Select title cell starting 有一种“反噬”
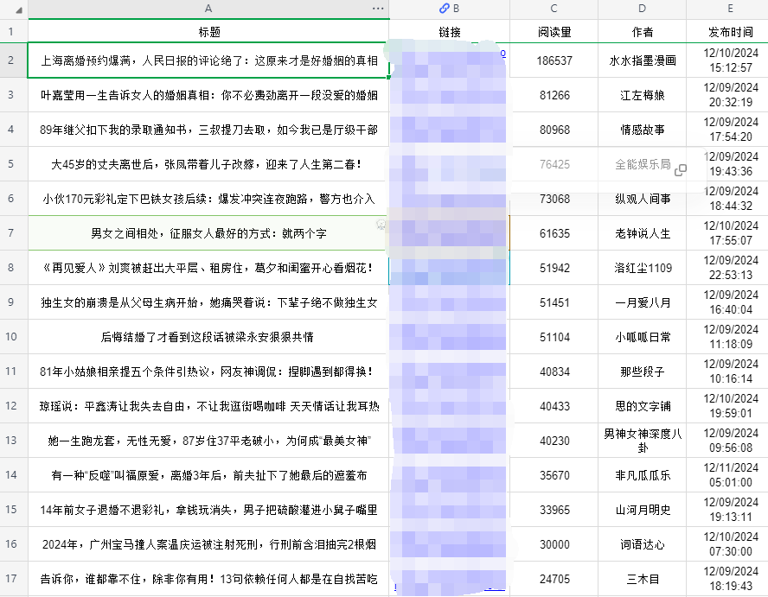Image resolution: width=768 pixels, height=597 pixels. coord(208,475)
